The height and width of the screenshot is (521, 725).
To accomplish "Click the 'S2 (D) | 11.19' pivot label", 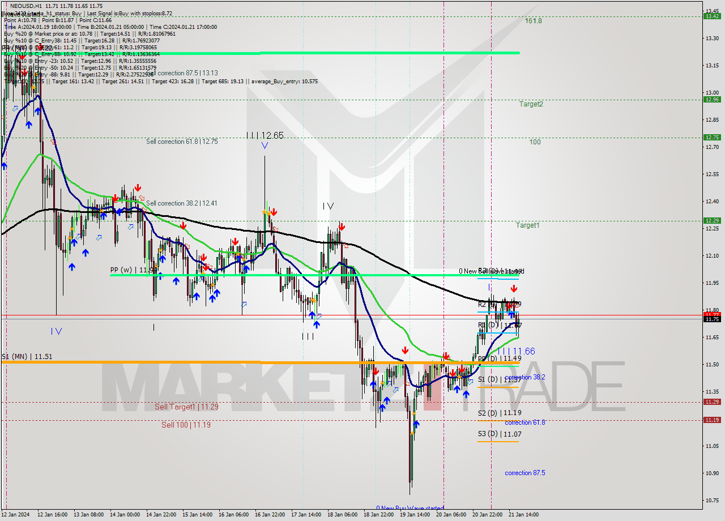I will (x=500, y=413).
